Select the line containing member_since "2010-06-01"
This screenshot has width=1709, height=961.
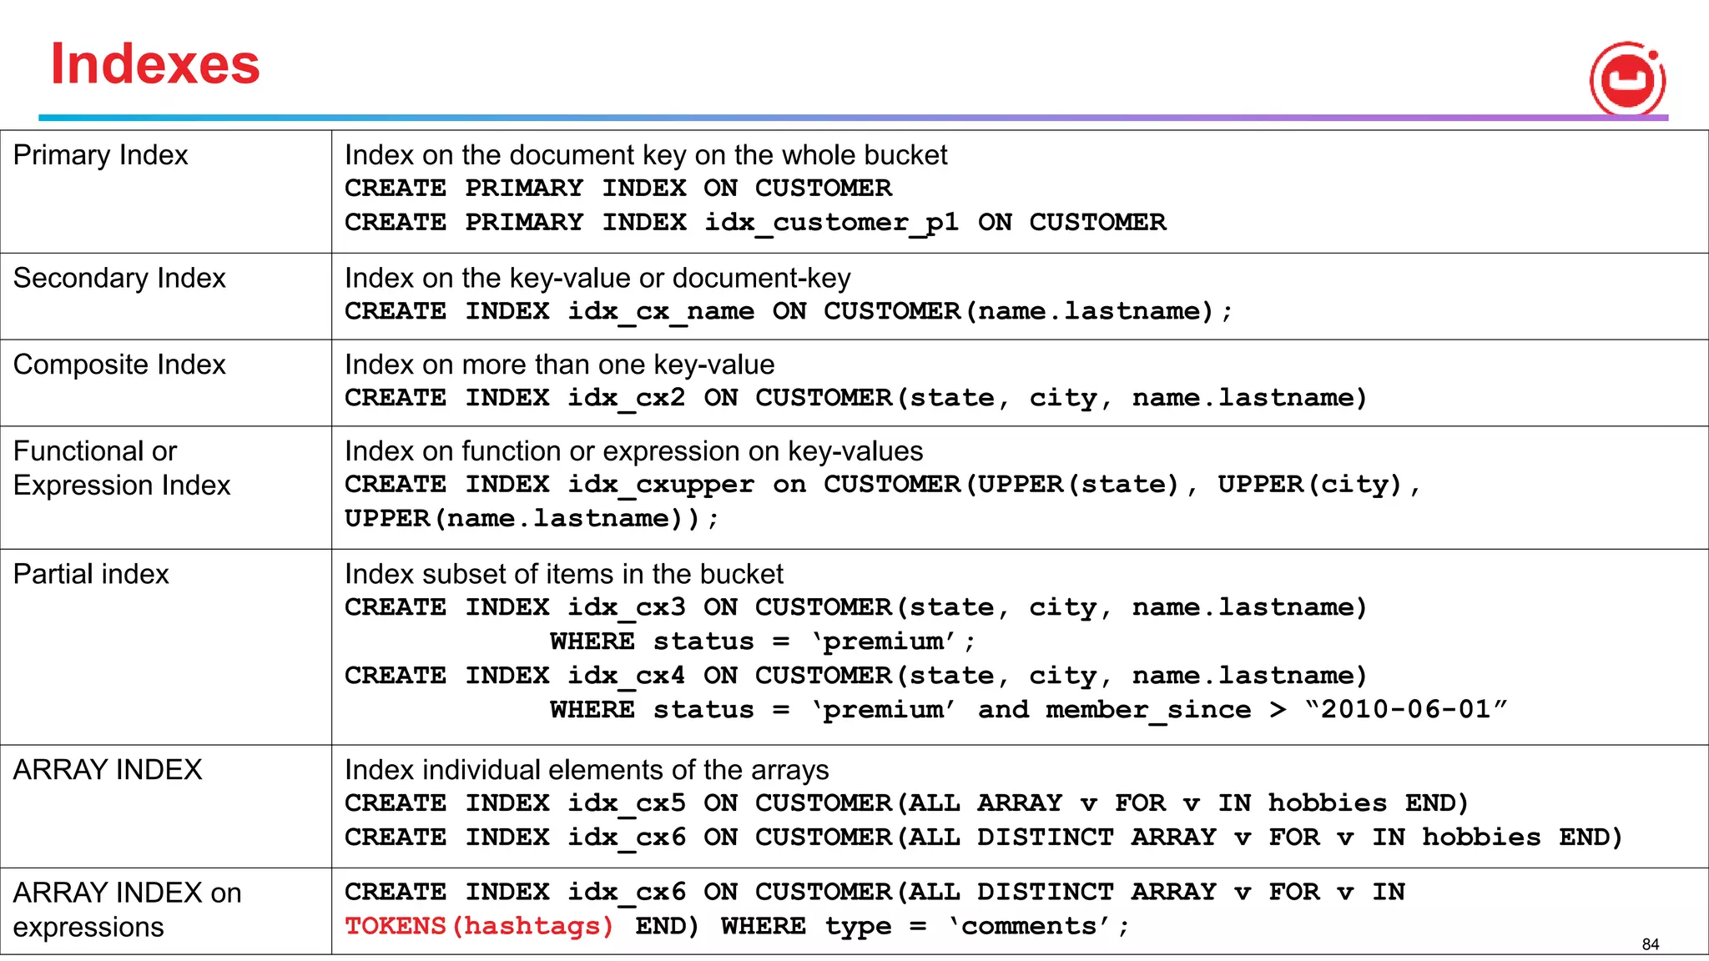(x=1028, y=710)
